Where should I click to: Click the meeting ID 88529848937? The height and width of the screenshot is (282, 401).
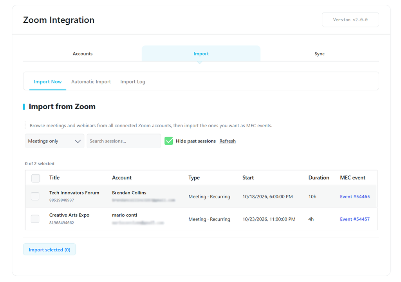pos(61,200)
